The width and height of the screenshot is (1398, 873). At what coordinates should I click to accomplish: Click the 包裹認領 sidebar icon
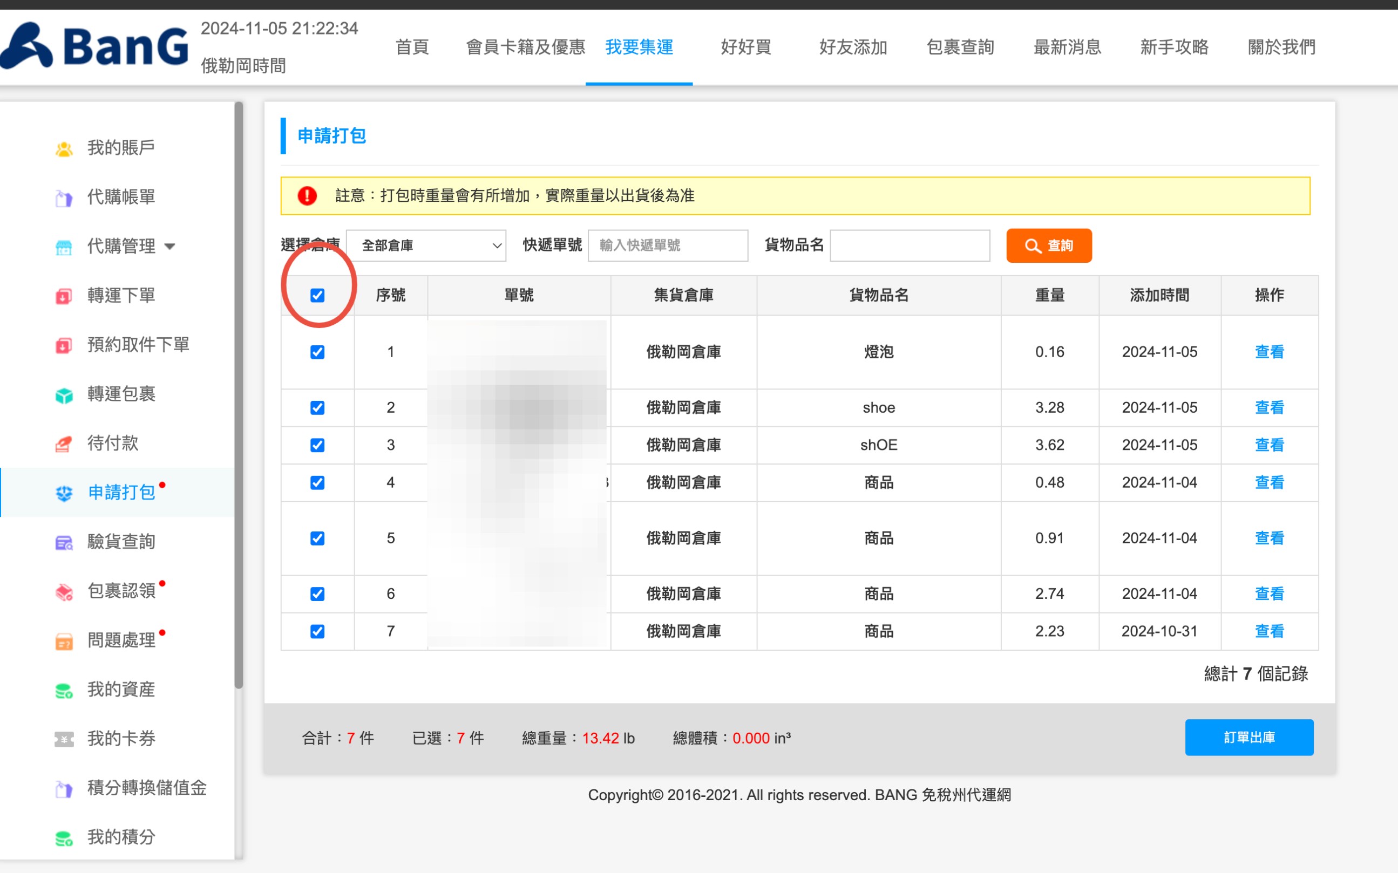[x=64, y=592]
